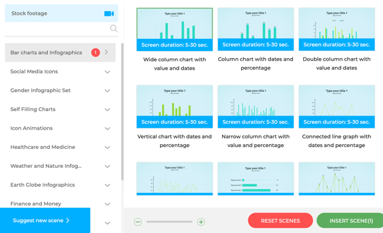Image resolution: width=383 pixels, height=233 pixels.
Task: Click the INSERT SCENE(1) button
Action: 350,220
